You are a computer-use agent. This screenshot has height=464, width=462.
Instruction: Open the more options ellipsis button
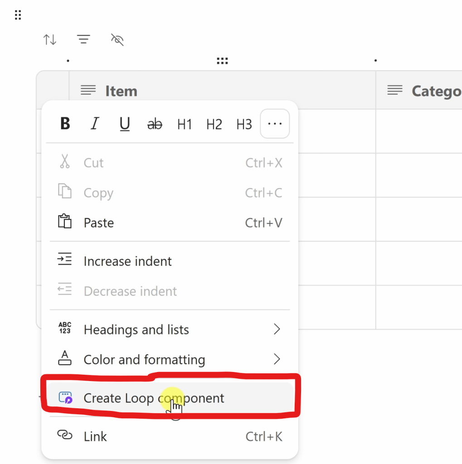click(x=275, y=124)
